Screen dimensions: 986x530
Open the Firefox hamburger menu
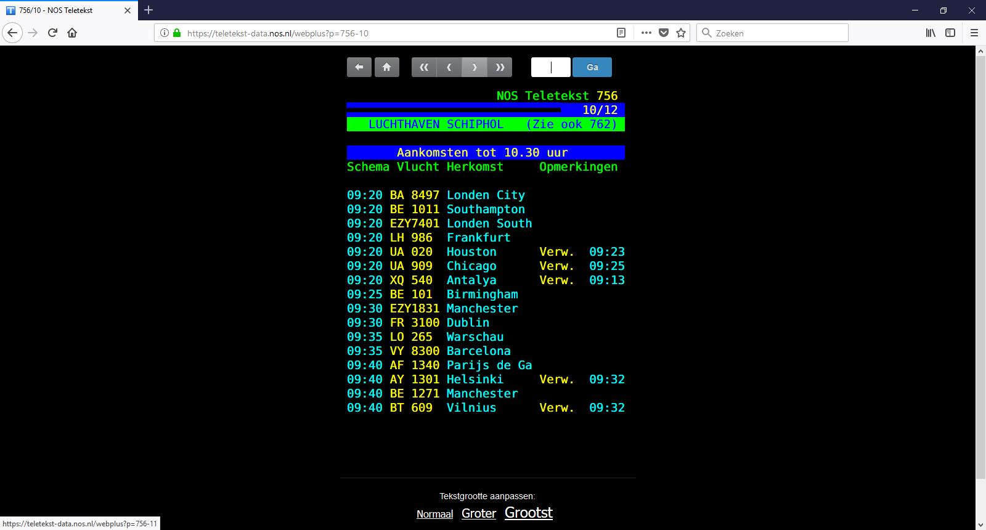(974, 33)
